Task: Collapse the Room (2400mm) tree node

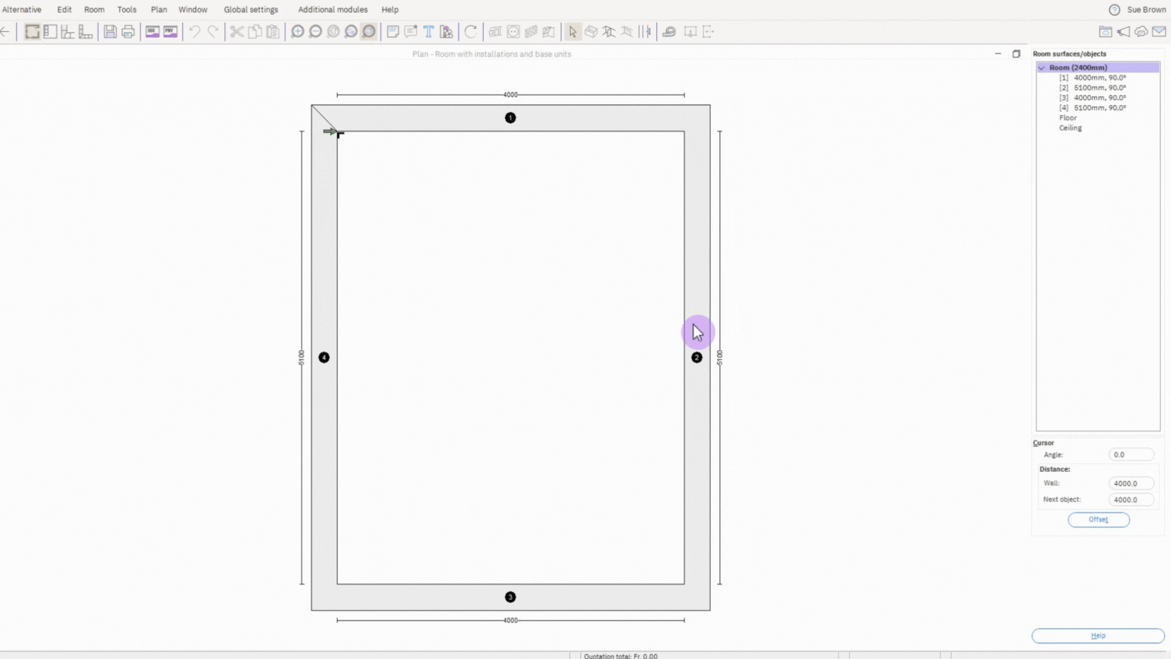Action: tap(1042, 68)
